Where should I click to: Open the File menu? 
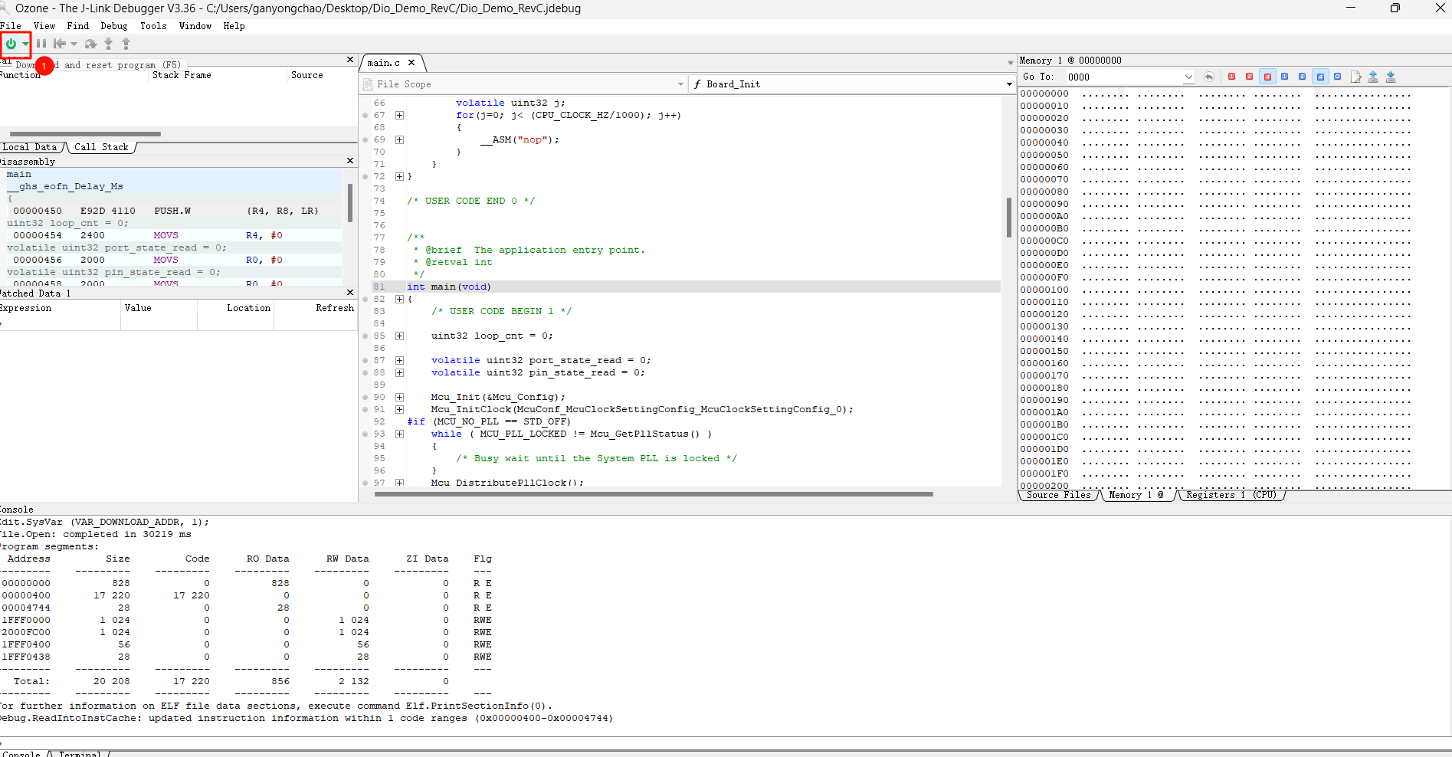11,26
